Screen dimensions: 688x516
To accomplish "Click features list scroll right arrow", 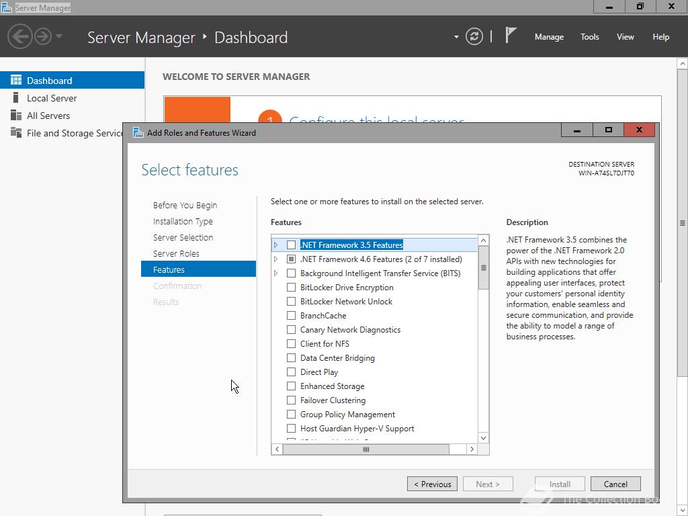I will pyautogui.click(x=472, y=449).
